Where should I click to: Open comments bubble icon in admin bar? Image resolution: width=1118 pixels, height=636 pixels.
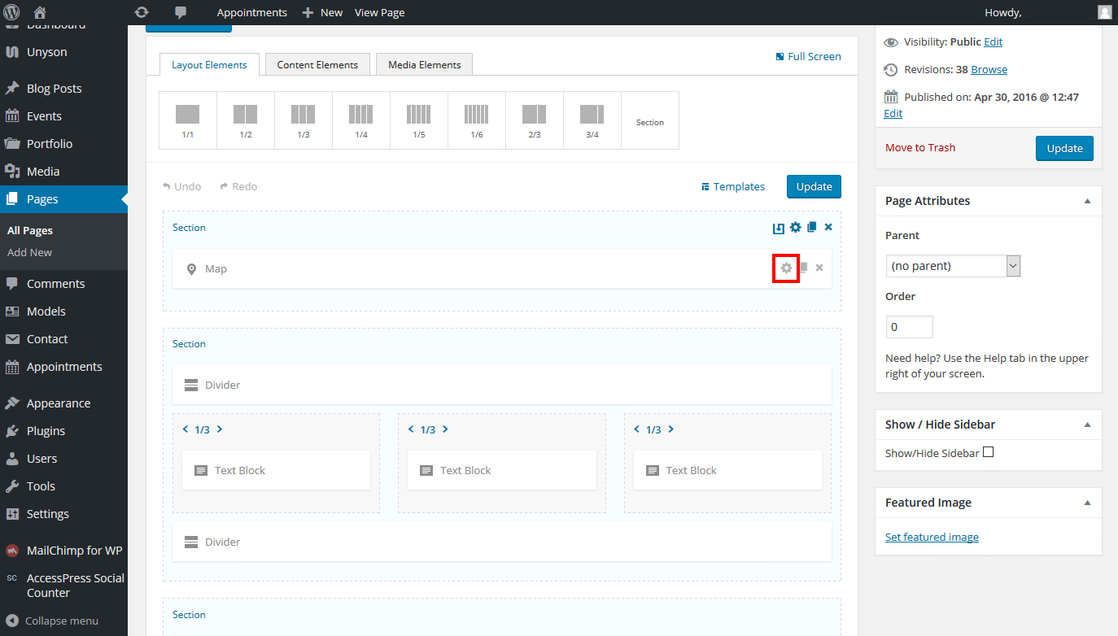[181, 12]
